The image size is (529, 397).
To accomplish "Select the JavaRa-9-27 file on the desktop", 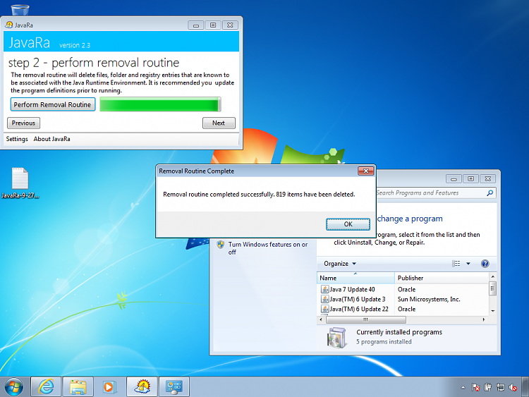I will point(20,183).
